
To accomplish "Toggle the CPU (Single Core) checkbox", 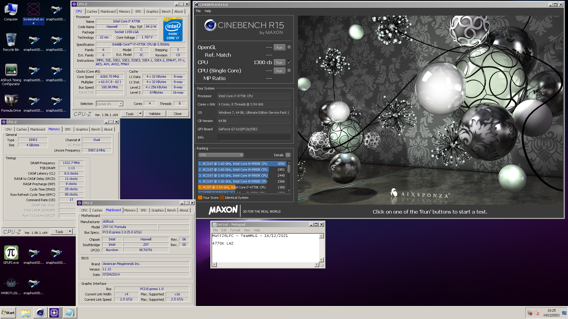I will coord(289,71).
